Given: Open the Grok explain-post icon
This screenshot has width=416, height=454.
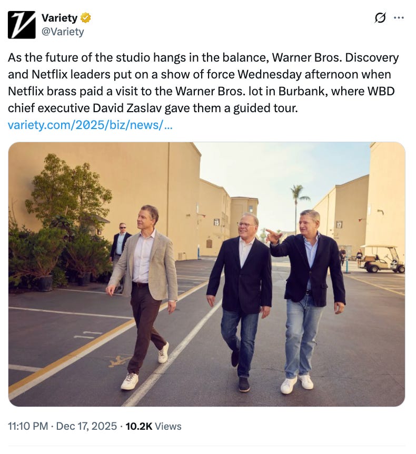Looking at the screenshot, I should point(380,18).
